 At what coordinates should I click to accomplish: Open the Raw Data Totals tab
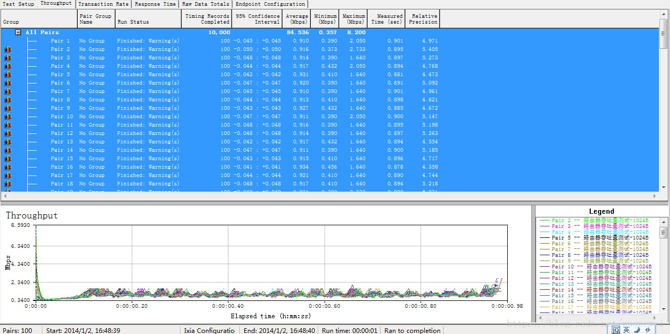tap(205, 4)
